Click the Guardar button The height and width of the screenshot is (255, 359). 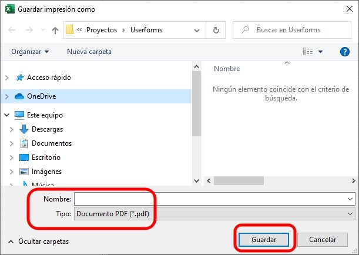click(264, 240)
